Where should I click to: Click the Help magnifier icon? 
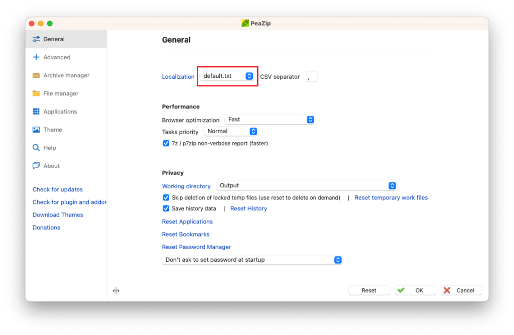[x=36, y=148]
